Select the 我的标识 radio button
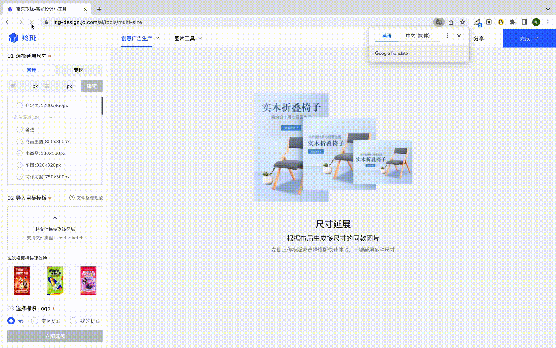Viewport: 556px width, 348px height. coord(74,321)
